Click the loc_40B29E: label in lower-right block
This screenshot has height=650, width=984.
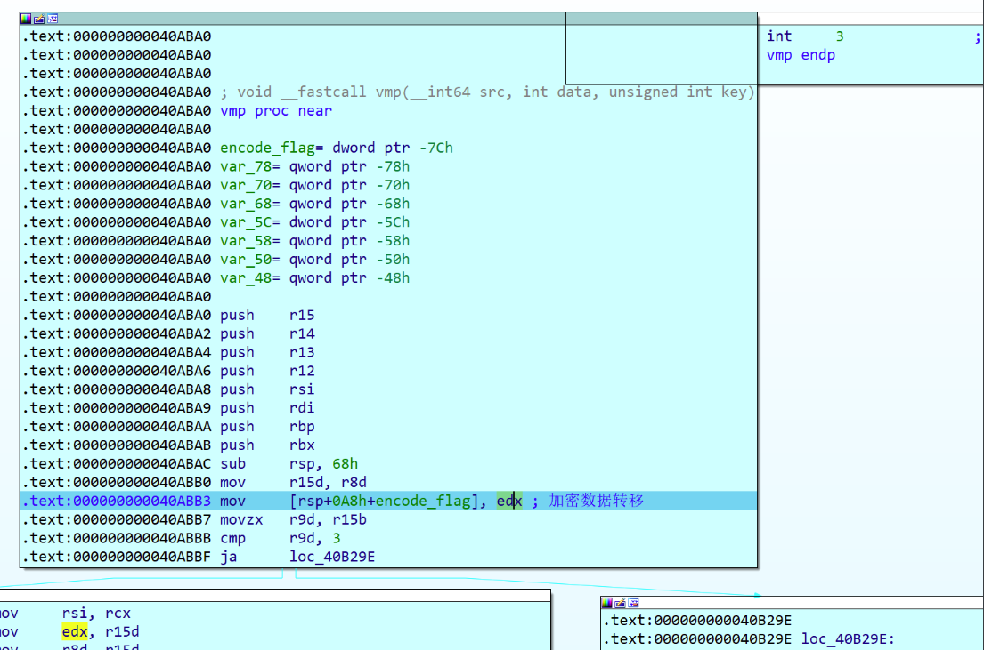(x=848, y=639)
